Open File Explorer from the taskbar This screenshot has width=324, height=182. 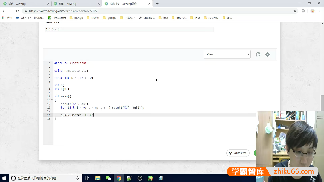[x=98, y=178]
